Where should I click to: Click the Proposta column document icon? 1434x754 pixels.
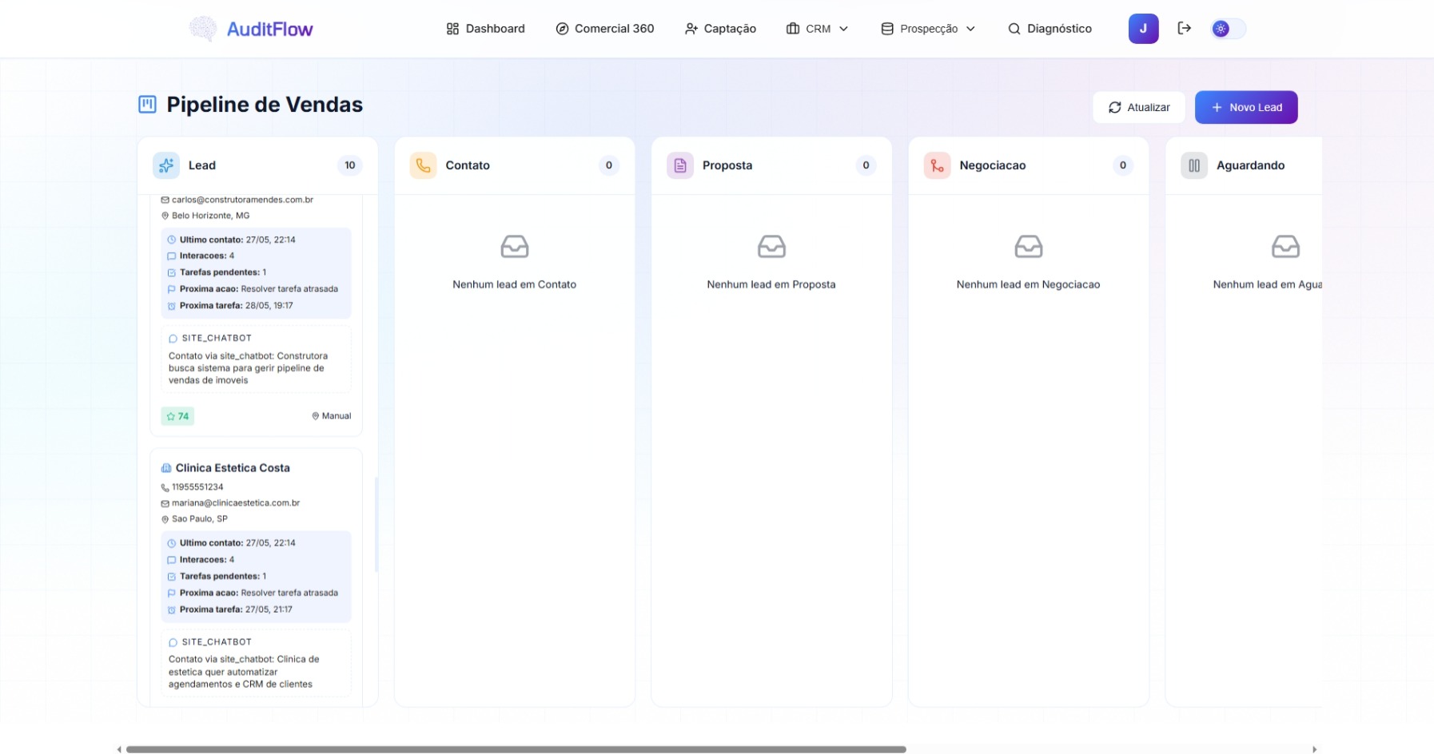[x=680, y=165]
